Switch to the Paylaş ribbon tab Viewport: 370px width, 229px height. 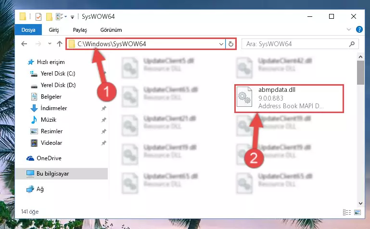point(80,30)
